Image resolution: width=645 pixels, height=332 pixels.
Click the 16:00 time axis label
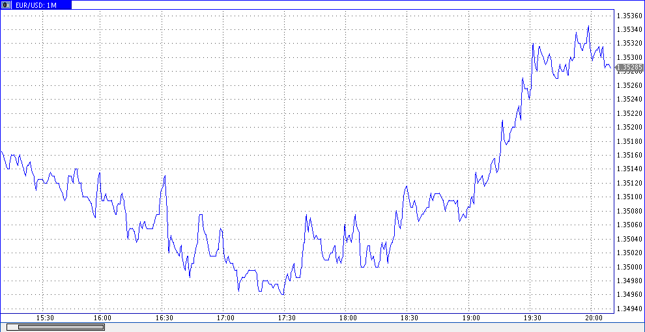[102, 318]
